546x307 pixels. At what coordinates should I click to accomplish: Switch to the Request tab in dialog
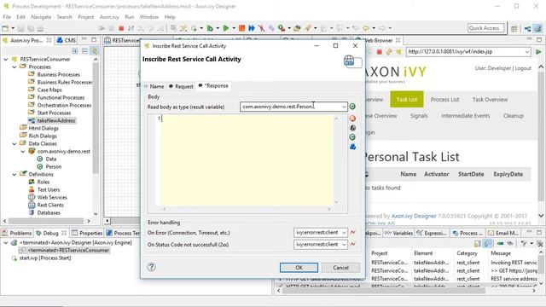tap(181, 86)
